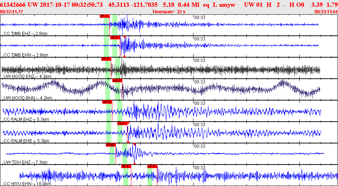The width and height of the screenshot is (338, 186).
Task: Click the CC HIYU EHN channel label
Action: [27, 184]
